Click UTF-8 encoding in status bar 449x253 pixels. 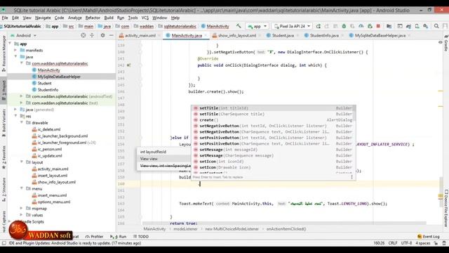[406, 243]
